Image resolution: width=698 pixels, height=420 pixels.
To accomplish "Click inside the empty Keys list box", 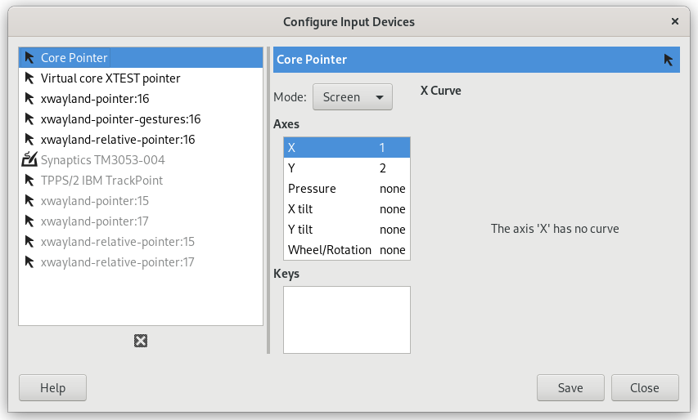I will click(347, 320).
